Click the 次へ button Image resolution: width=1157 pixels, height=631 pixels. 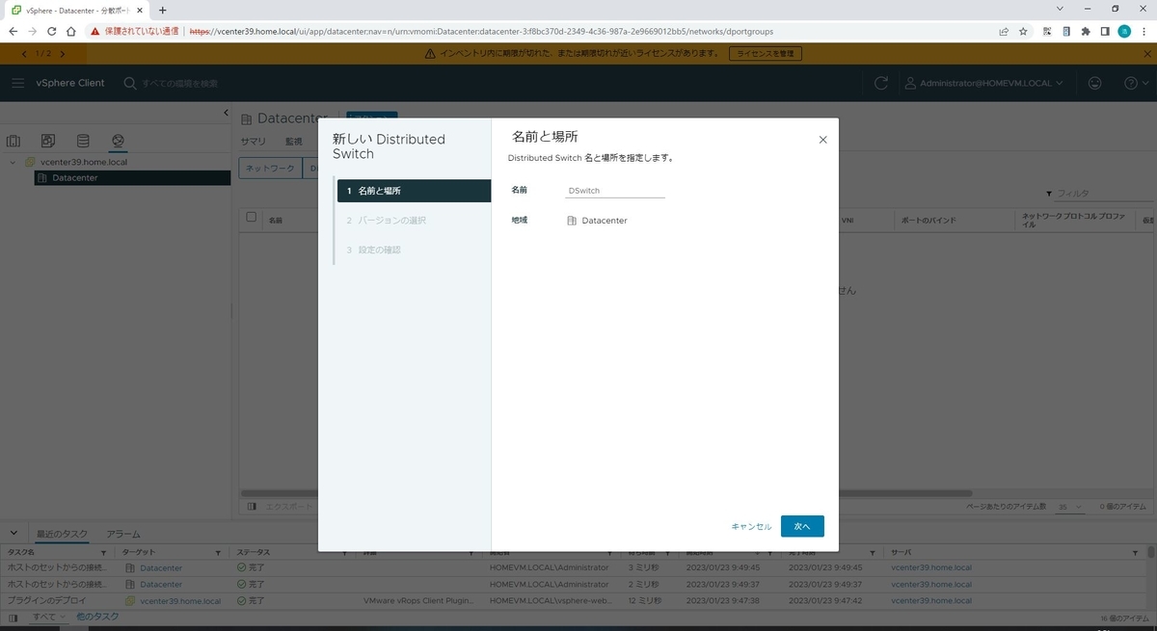(x=802, y=526)
